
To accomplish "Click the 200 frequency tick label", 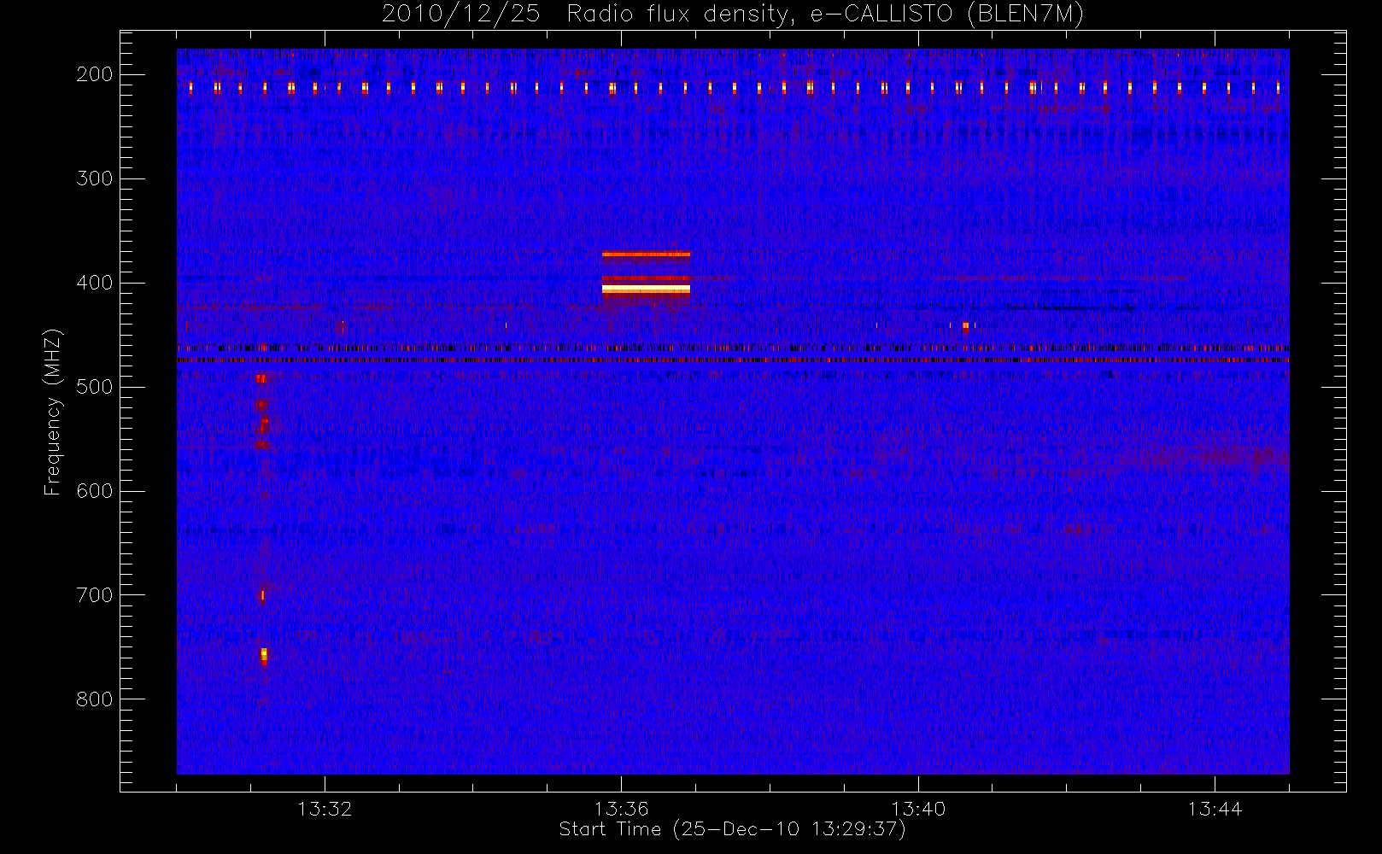I will (95, 74).
